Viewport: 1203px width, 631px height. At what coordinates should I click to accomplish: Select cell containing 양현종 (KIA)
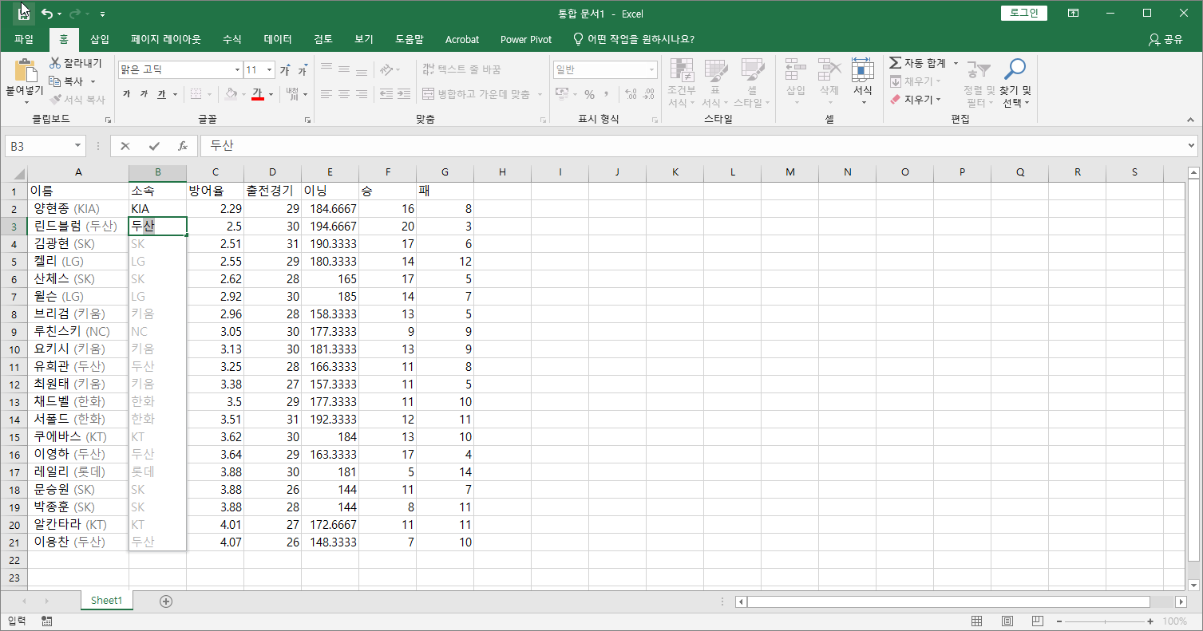(x=78, y=208)
